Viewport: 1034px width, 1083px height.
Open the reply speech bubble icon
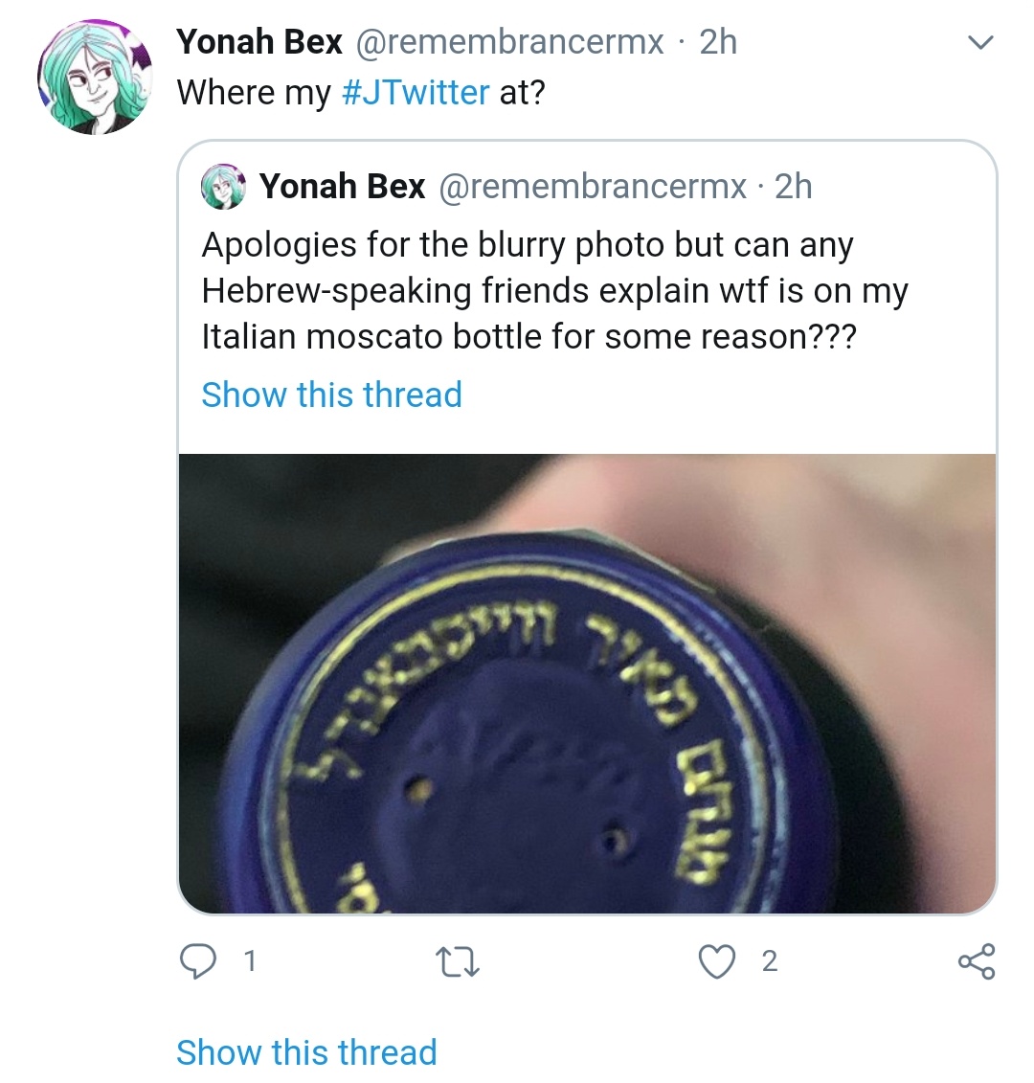[x=197, y=961]
